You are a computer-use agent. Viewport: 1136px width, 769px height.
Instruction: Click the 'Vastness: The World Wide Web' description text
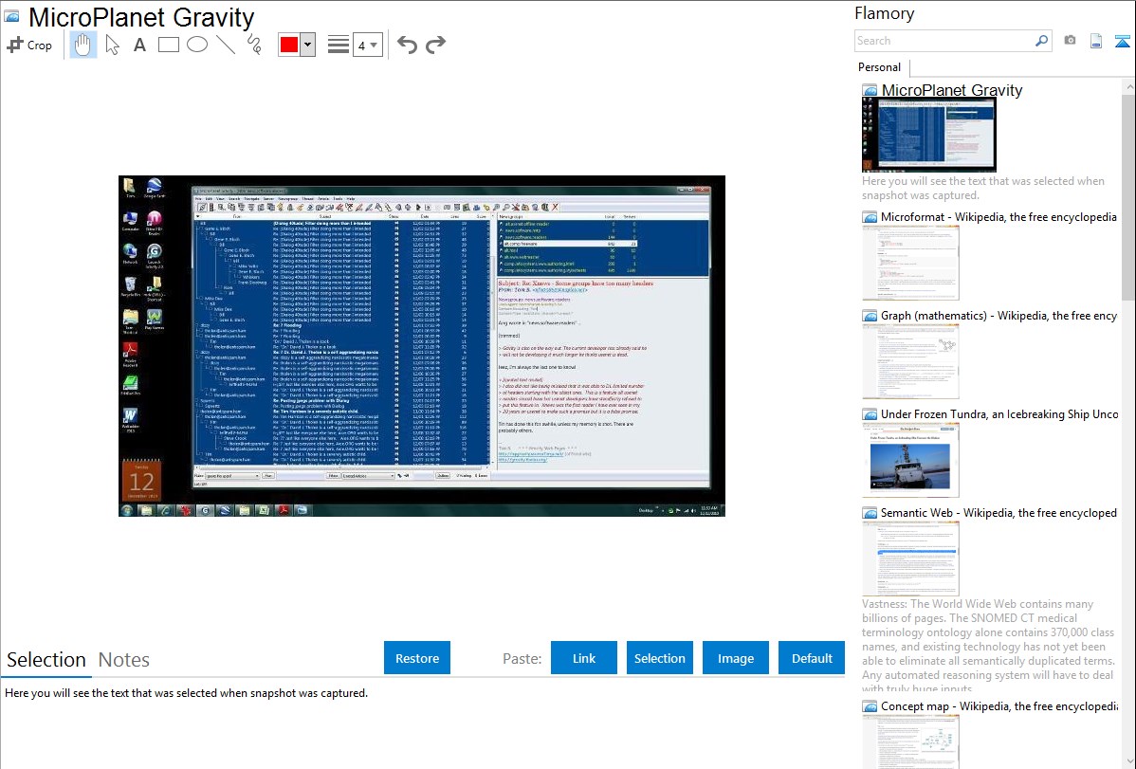(988, 646)
